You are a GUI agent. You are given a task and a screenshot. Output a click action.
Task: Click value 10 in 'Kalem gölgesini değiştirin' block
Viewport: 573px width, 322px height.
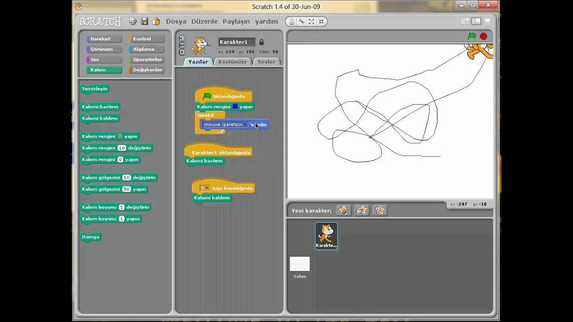pyautogui.click(x=126, y=178)
